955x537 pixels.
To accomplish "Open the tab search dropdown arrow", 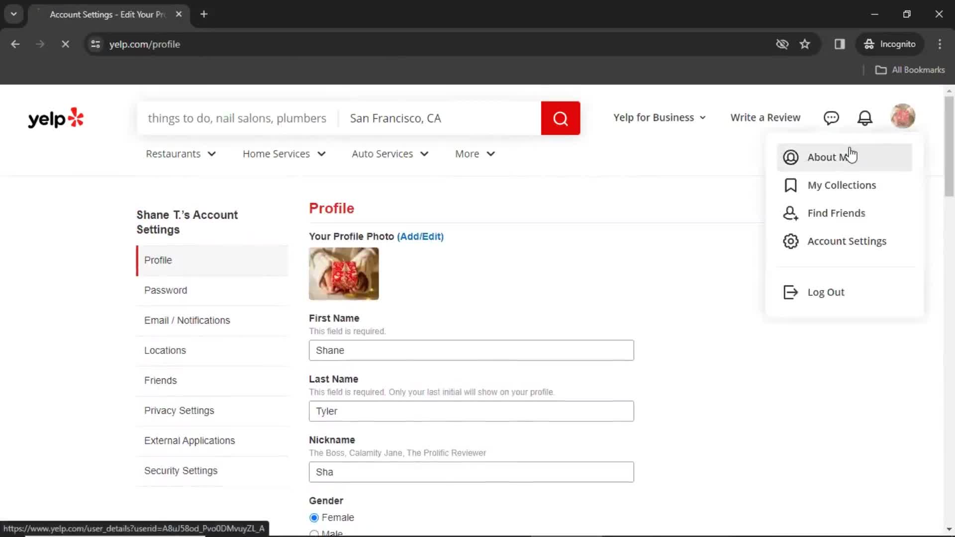I will pos(14,14).
